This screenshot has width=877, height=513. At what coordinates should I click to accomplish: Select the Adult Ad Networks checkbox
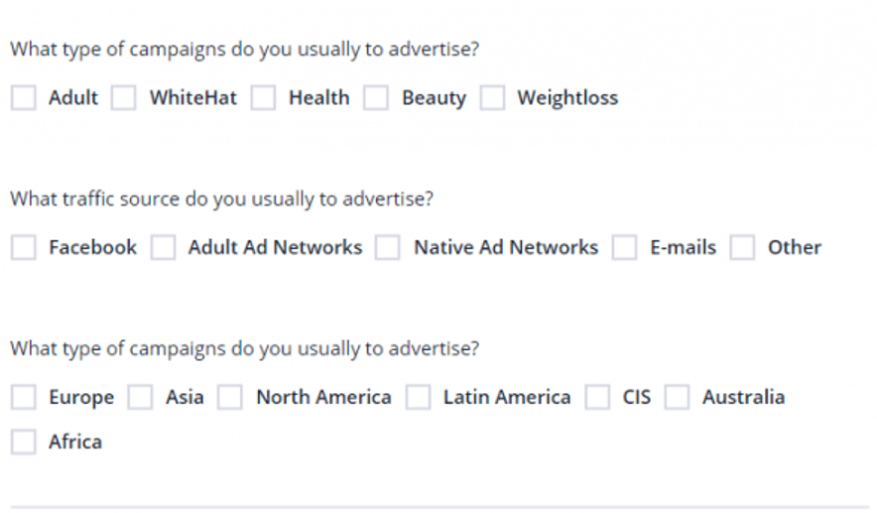163,247
